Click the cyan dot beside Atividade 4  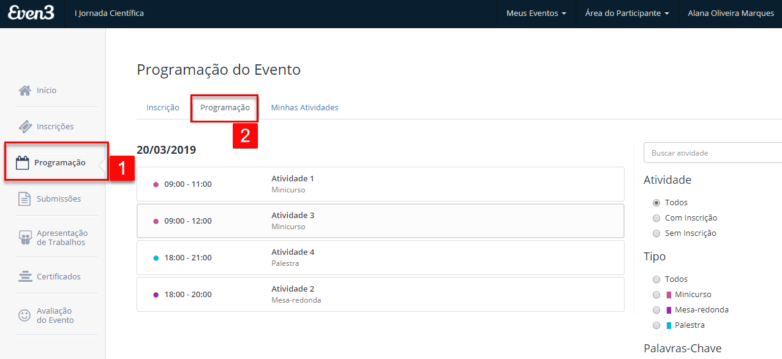(156, 258)
